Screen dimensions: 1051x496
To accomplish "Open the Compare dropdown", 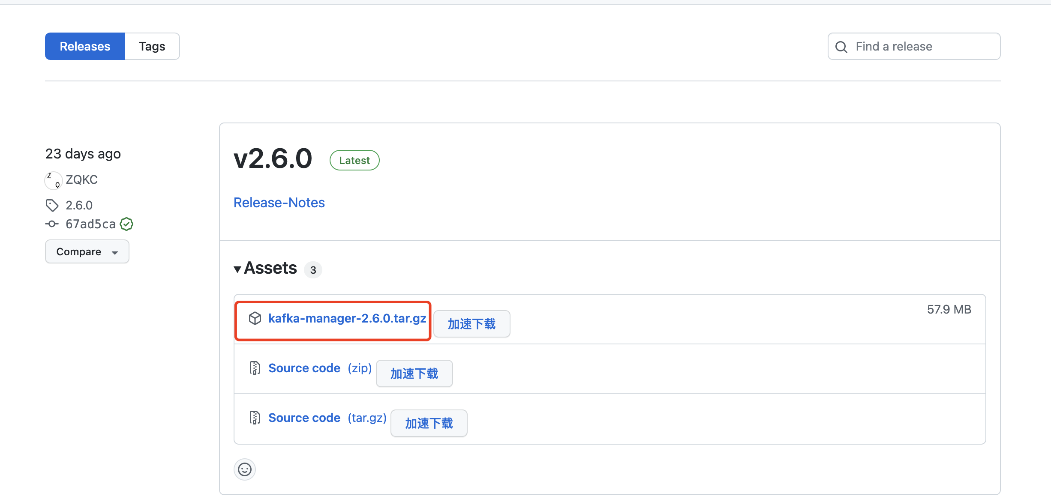I will coord(87,252).
